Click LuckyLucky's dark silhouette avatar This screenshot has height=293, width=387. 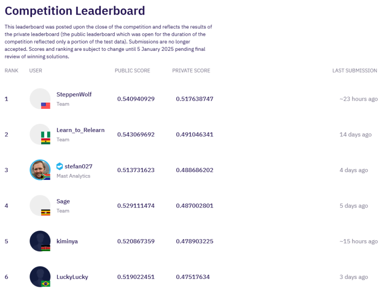point(40,277)
